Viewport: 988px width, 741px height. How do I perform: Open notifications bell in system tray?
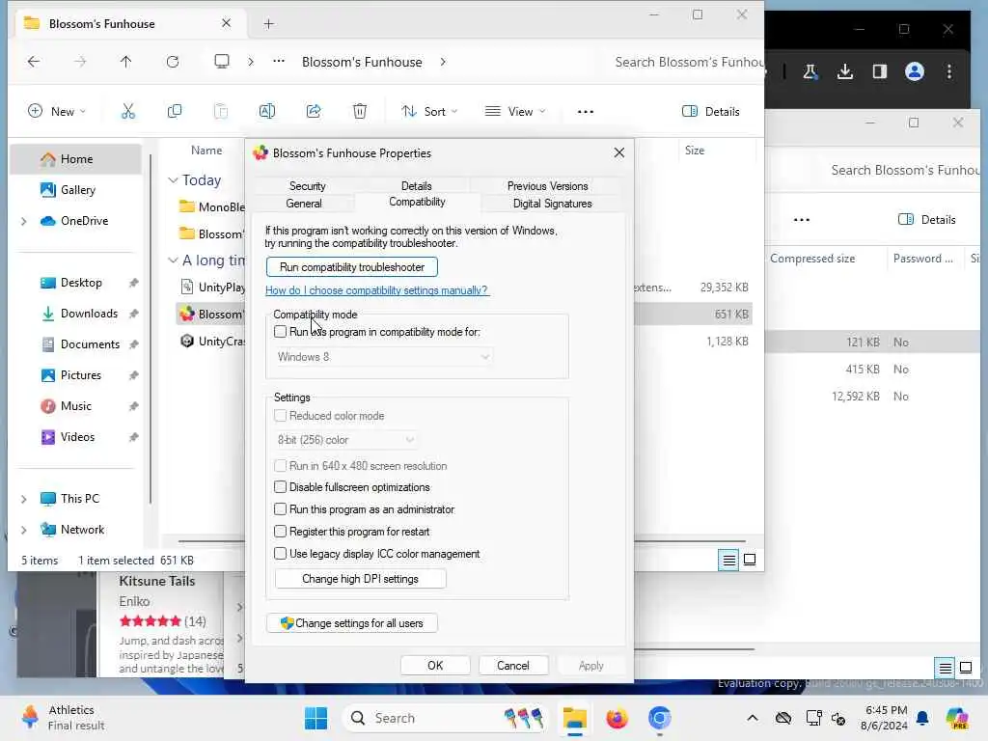tap(922, 718)
